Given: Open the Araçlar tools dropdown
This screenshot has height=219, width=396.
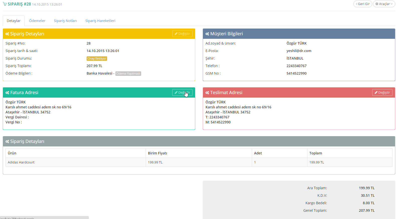Looking at the screenshot, I should (x=384, y=4).
